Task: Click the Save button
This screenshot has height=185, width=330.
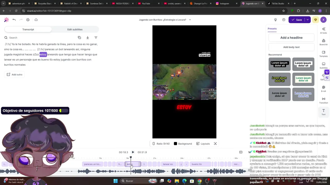Action: pyautogui.click(x=297, y=20)
